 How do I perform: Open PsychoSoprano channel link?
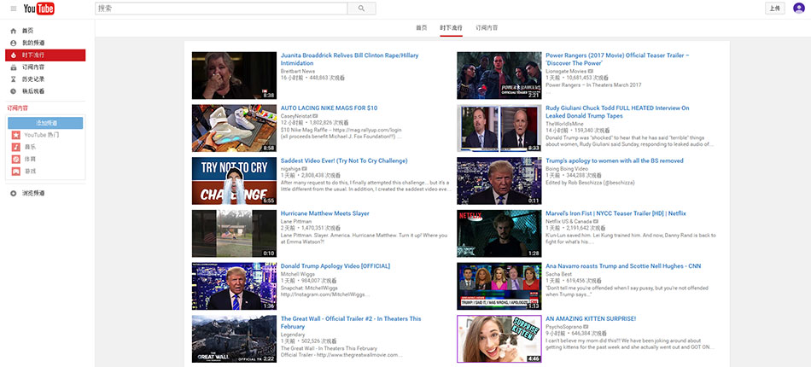click(563, 327)
